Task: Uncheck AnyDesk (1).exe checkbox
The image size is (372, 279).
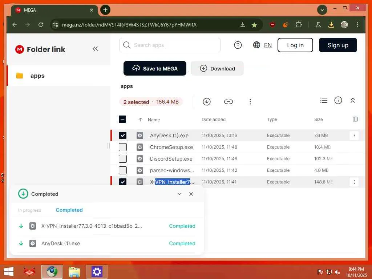Action: [123, 136]
